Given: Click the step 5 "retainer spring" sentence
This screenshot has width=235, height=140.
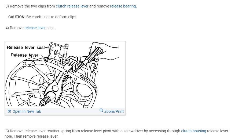Looking at the screenshot, I should click(x=116, y=131).
